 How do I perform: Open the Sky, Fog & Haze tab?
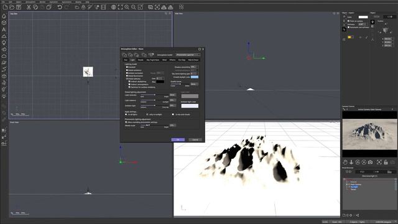pos(153,60)
